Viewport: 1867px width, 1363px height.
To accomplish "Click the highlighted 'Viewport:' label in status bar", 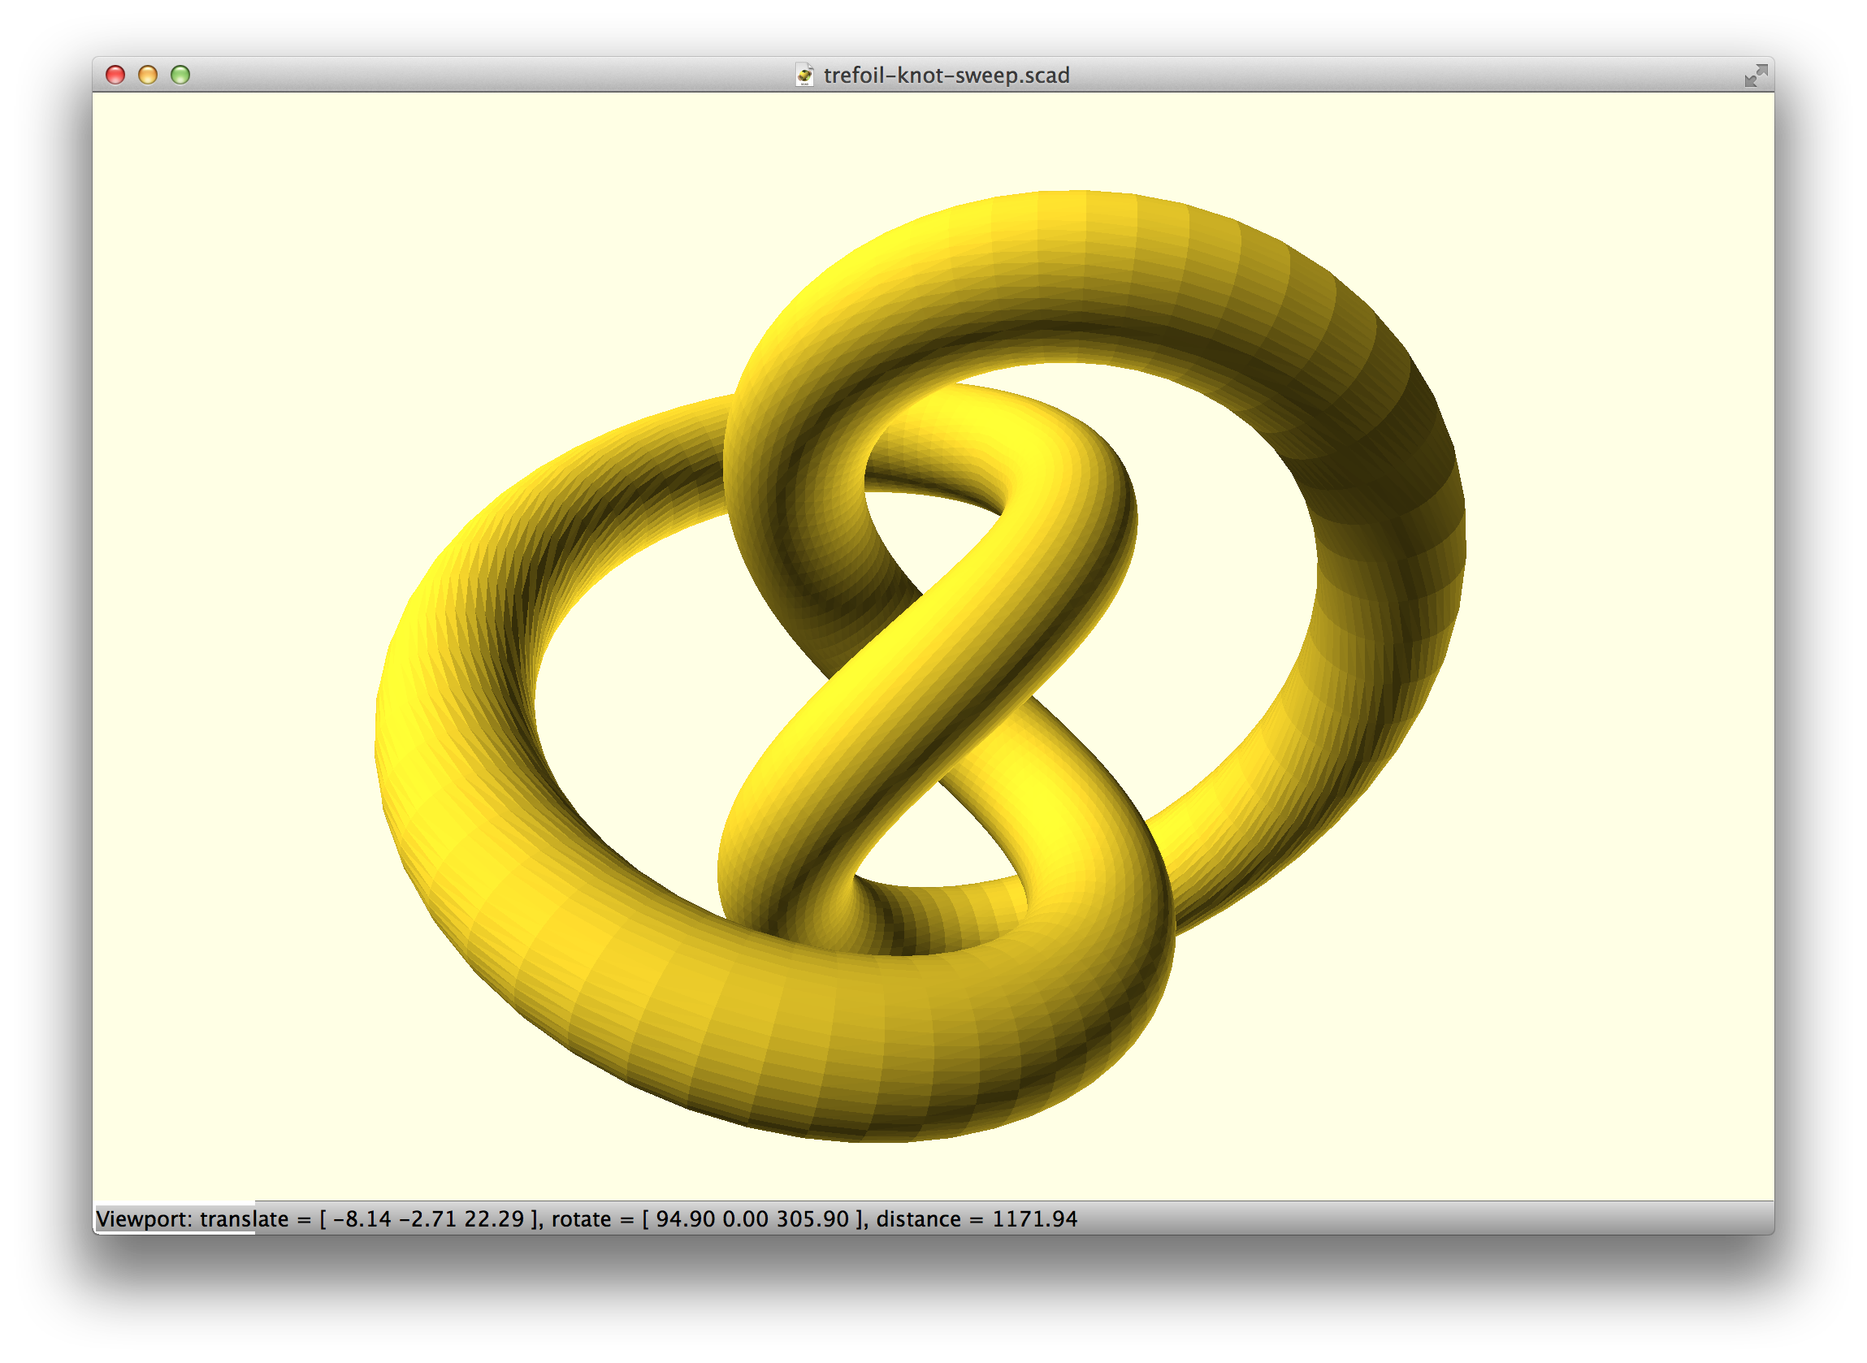I will pyautogui.click(x=146, y=1218).
